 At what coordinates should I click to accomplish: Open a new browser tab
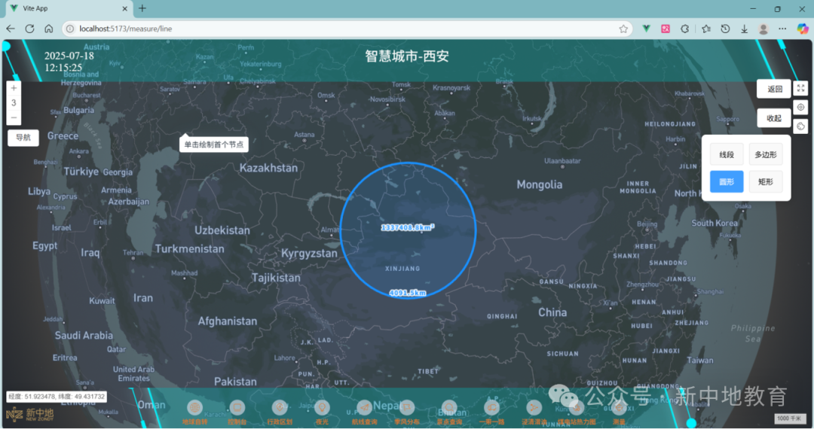tap(142, 8)
